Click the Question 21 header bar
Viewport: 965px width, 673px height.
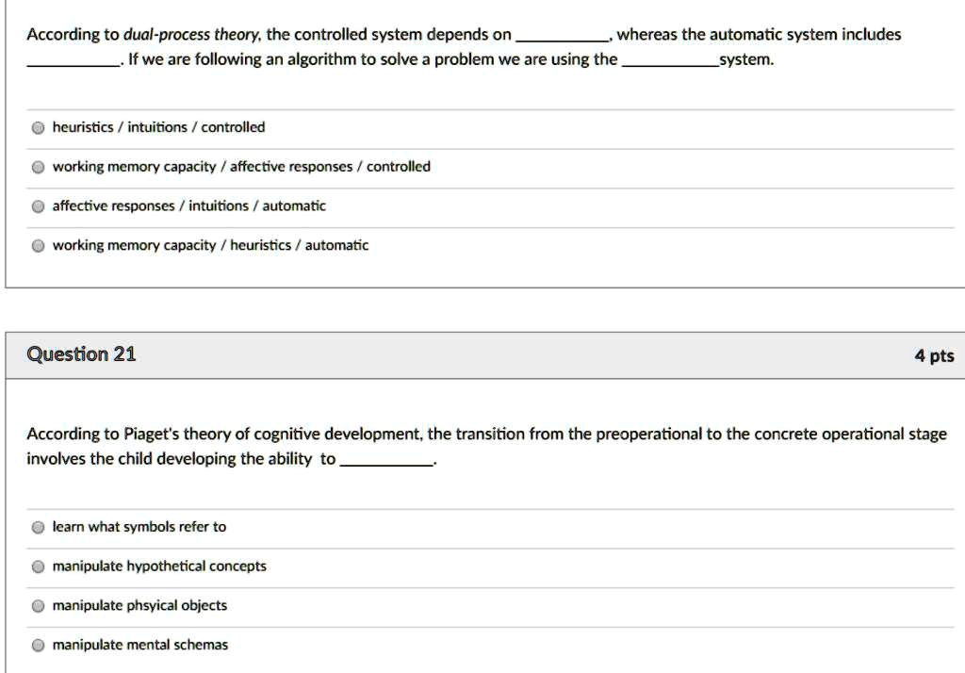point(482,355)
